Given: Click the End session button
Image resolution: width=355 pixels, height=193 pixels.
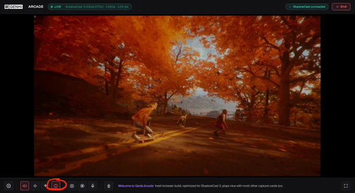Looking at the screenshot, I should click(x=341, y=7).
